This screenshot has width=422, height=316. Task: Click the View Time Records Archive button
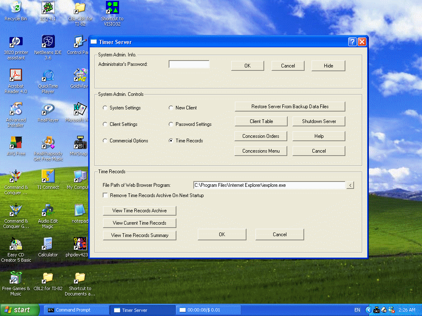139,211
